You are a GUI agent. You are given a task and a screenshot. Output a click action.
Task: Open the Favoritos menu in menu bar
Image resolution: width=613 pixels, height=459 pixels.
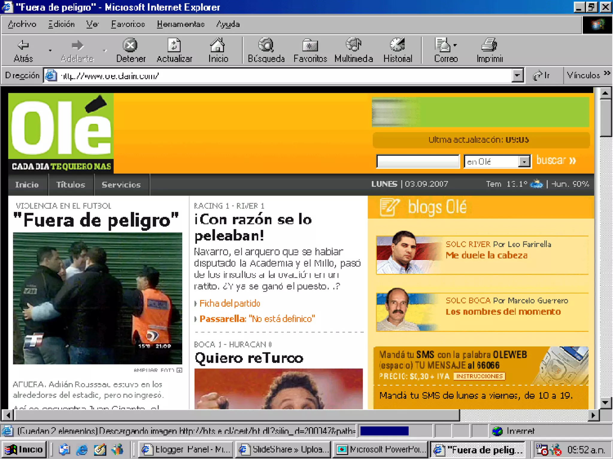(x=128, y=24)
